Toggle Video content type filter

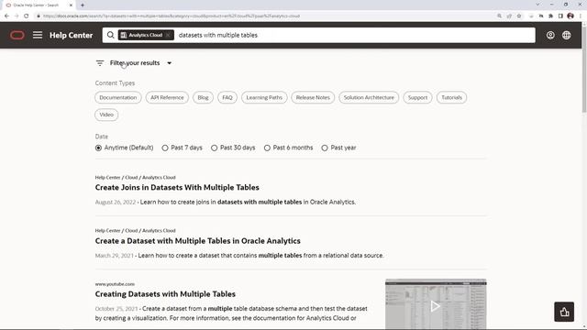[x=106, y=115]
